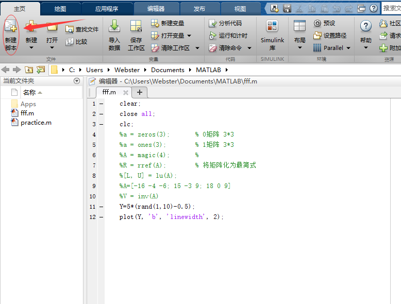The width and height of the screenshot is (401, 304).
Task: Click Save Workspace (保存工作区) icon
Action: [136, 26]
